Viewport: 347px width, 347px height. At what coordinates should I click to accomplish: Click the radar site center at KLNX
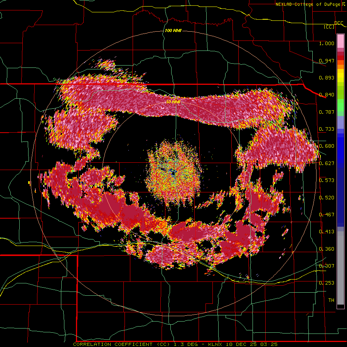(x=173, y=174)
